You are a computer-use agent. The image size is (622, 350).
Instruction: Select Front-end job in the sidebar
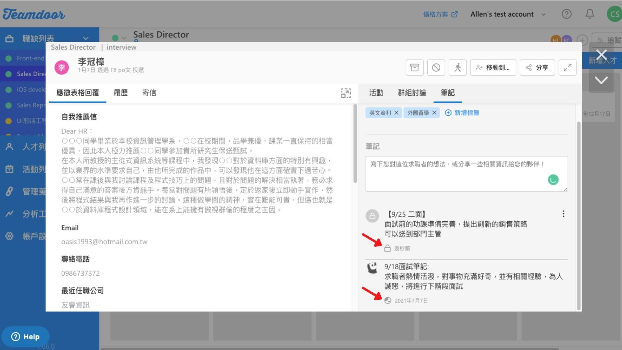(x=25, y=58)
